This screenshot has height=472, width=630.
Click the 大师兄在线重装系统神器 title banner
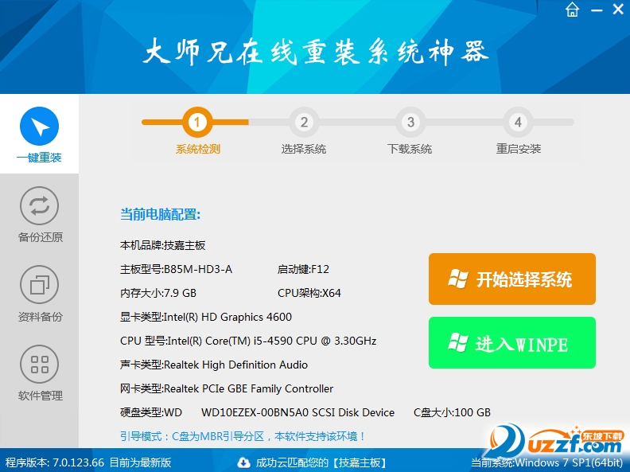[316, 52]
